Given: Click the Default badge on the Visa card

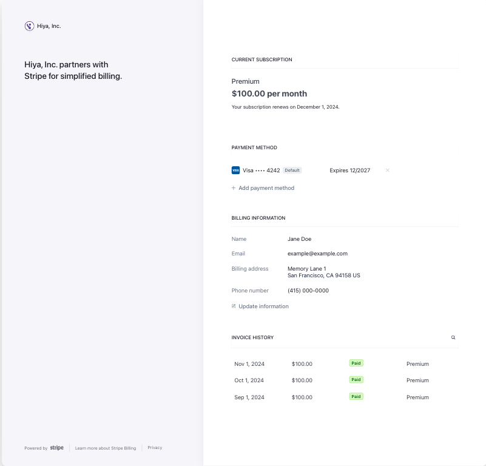Looking at the screenshot, I should point(292,170).
